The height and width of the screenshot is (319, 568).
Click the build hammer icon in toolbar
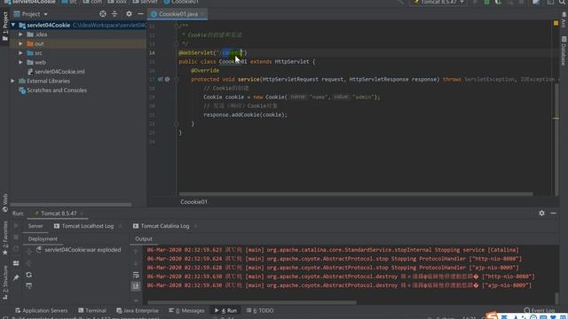point(400,2)
